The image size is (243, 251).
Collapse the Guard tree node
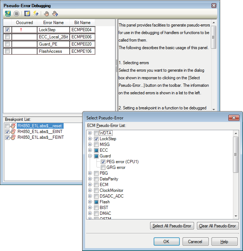pos(90,156)
